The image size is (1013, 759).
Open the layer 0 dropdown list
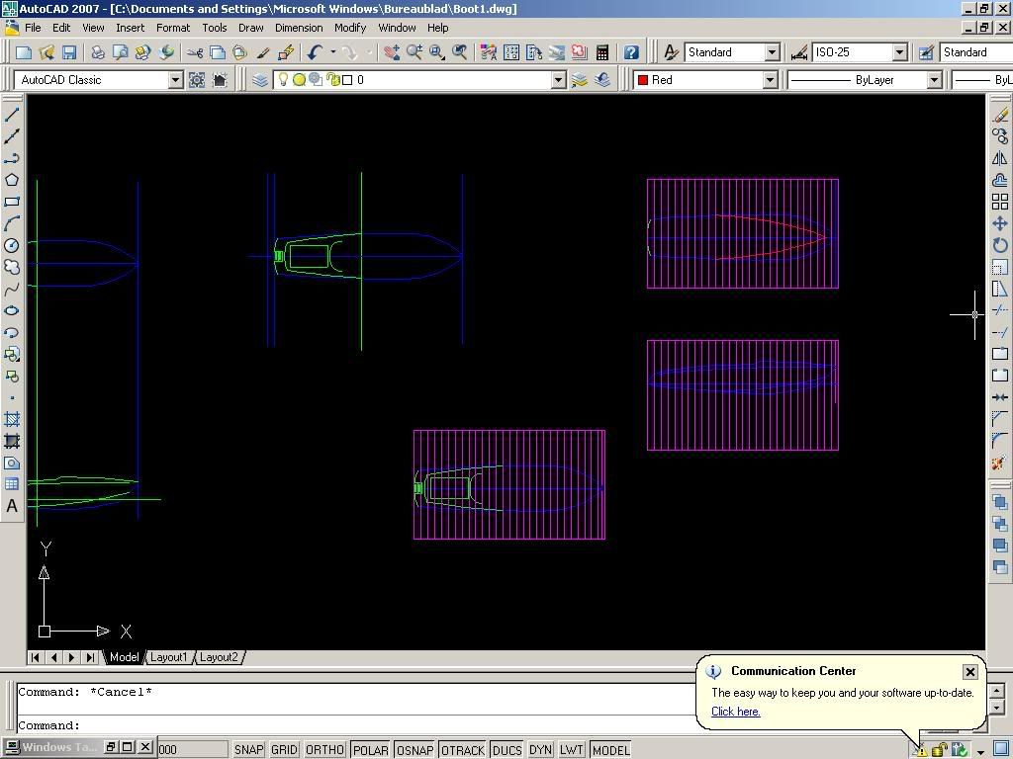(x=558, y=80)
